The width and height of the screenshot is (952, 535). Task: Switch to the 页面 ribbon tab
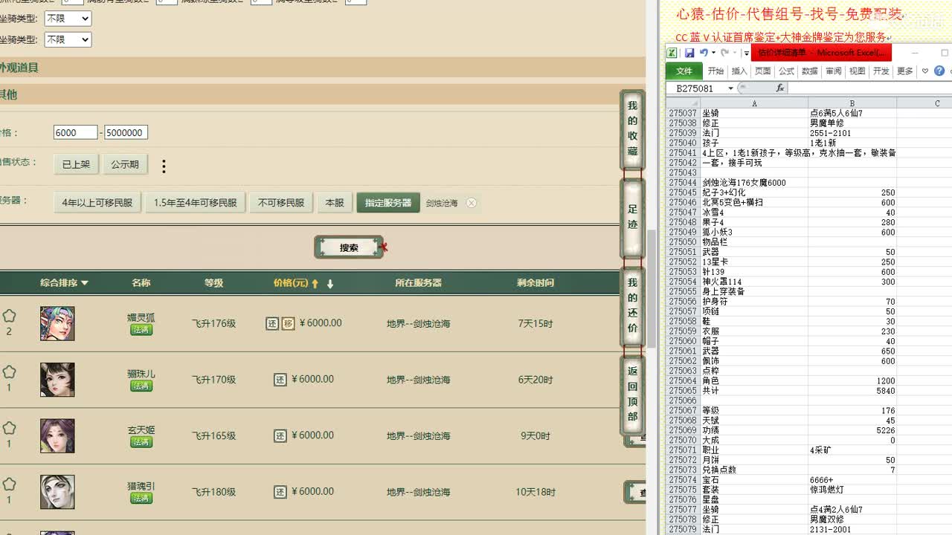click(x=763, y=71)
